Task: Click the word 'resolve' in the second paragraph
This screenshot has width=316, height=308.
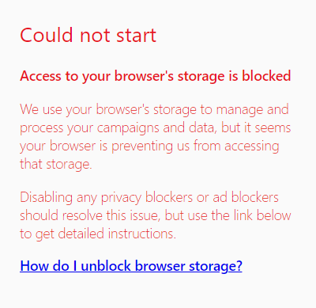Action: [82, 215]
